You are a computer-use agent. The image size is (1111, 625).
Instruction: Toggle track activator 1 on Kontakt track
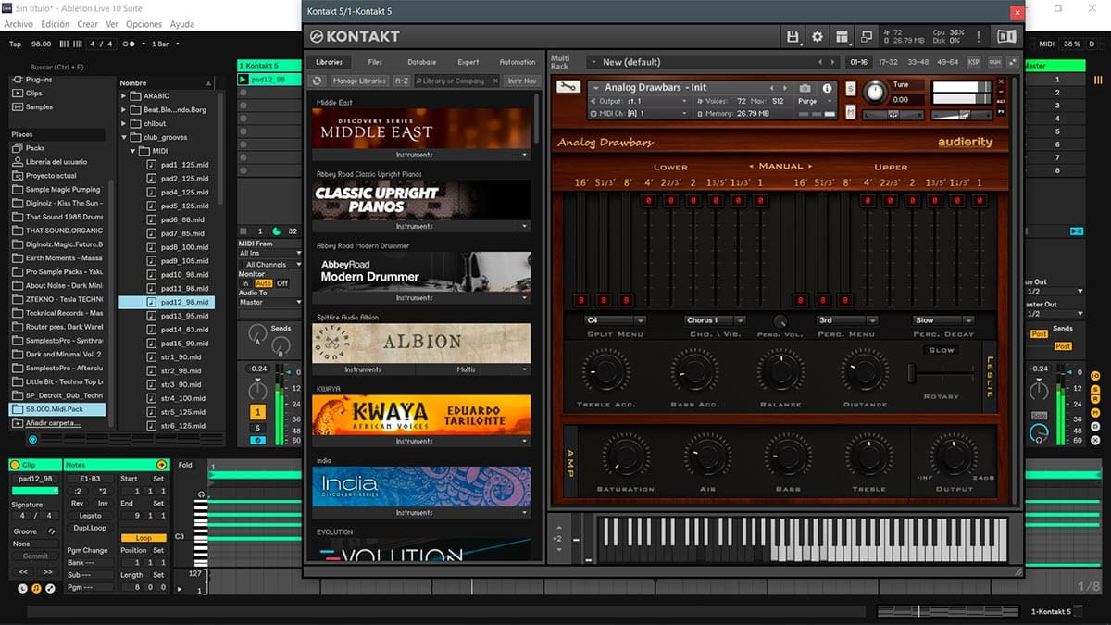pos(257,411)
